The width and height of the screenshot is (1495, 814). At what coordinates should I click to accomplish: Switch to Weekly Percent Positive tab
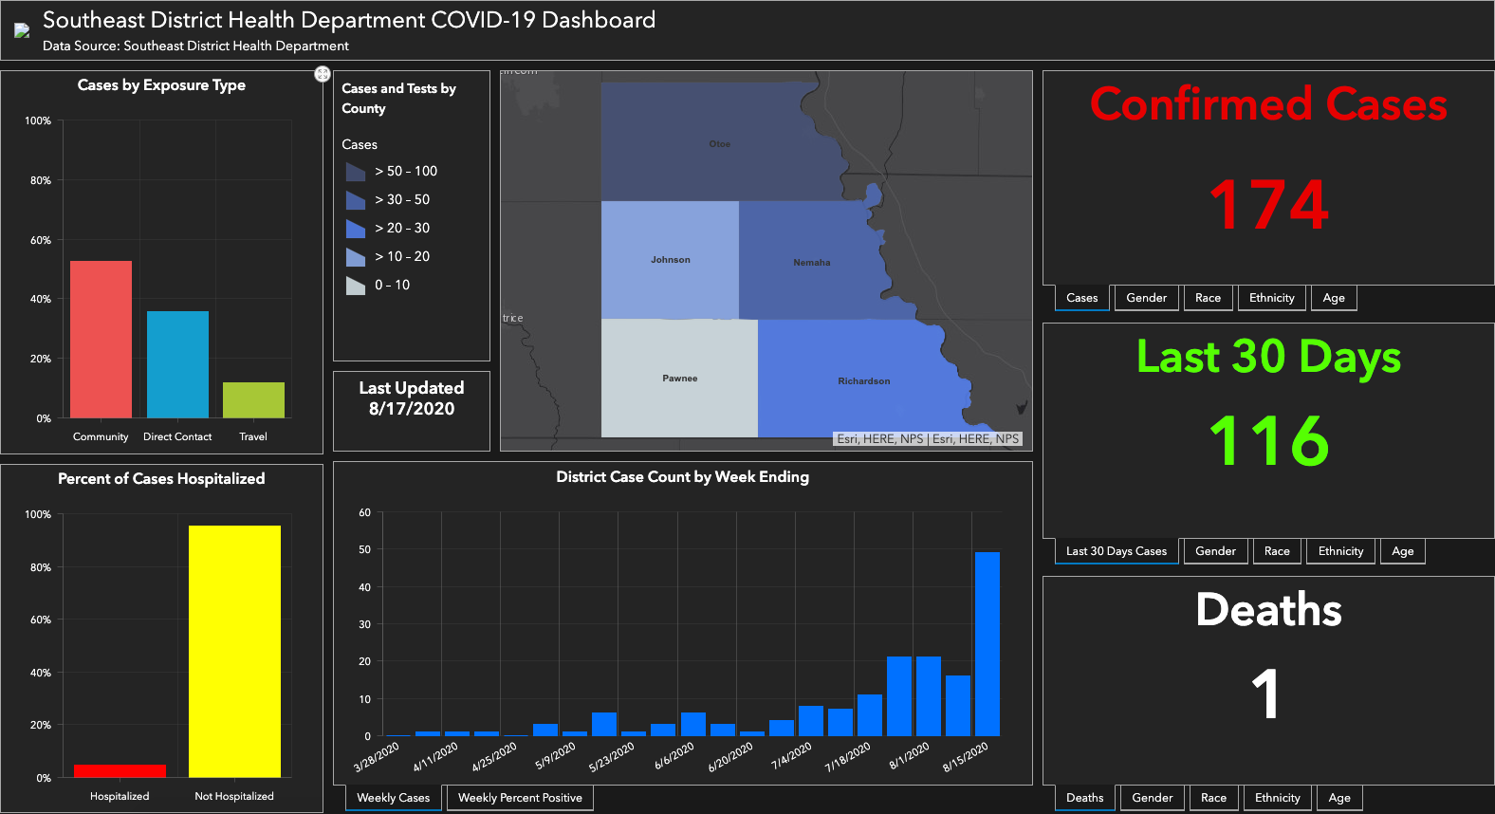pyautogui.click(x=520, y=798)
